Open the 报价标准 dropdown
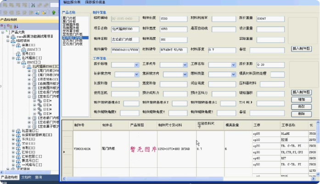Image resolution: width=320 pixels, height=184 pixels. [x=136, y=64]
